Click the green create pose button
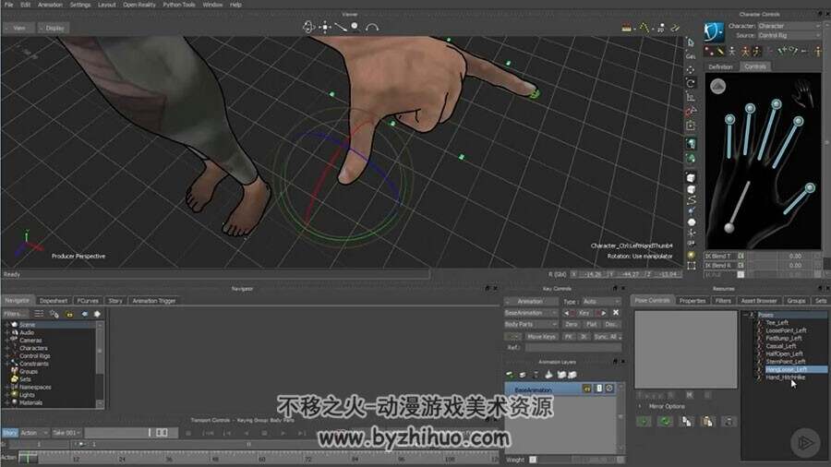Screen dimensions: 831x467 [x=644, y=422]
